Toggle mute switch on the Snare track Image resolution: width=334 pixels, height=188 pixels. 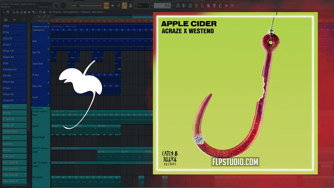click(x=48, y=105)
